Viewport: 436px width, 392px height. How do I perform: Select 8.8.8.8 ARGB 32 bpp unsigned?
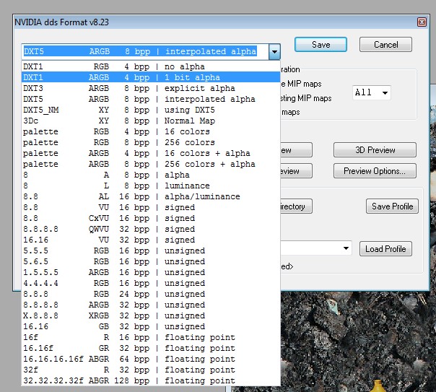(x=151, y=305)
